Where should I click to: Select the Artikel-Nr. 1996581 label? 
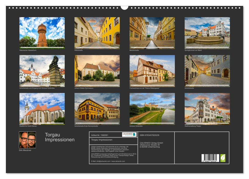99,135
